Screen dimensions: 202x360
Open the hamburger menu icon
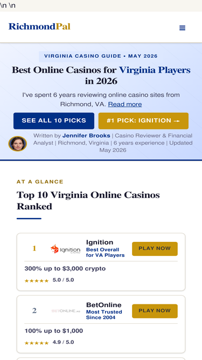click(182, 28)
